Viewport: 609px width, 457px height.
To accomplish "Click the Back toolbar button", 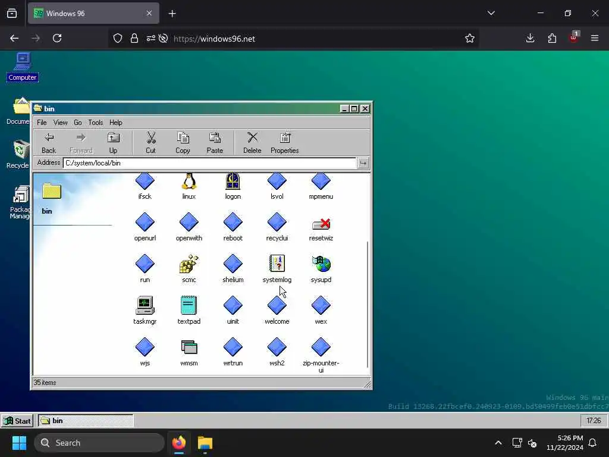I will pos(49,143).
